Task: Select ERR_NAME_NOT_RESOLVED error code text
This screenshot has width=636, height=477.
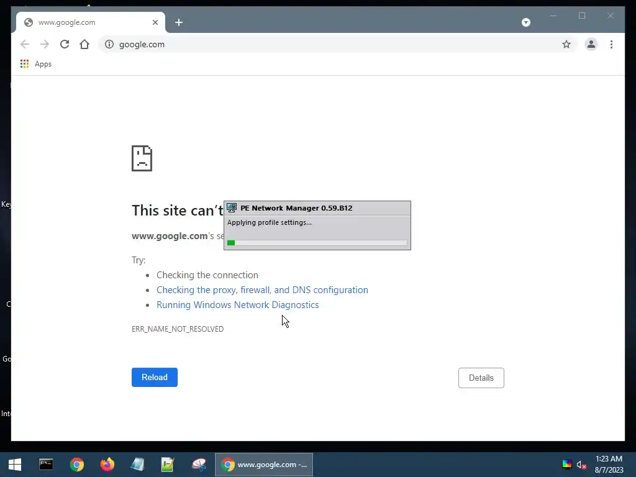Action: click(x=178, y=329)
